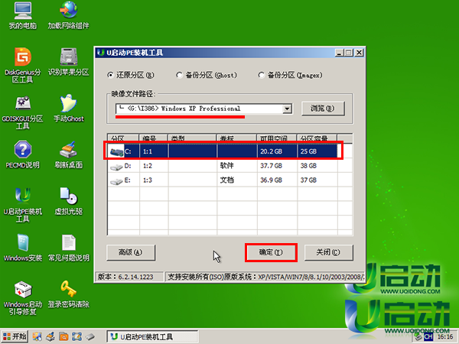Open the 常见问题说明 document icon

point(69,248)
